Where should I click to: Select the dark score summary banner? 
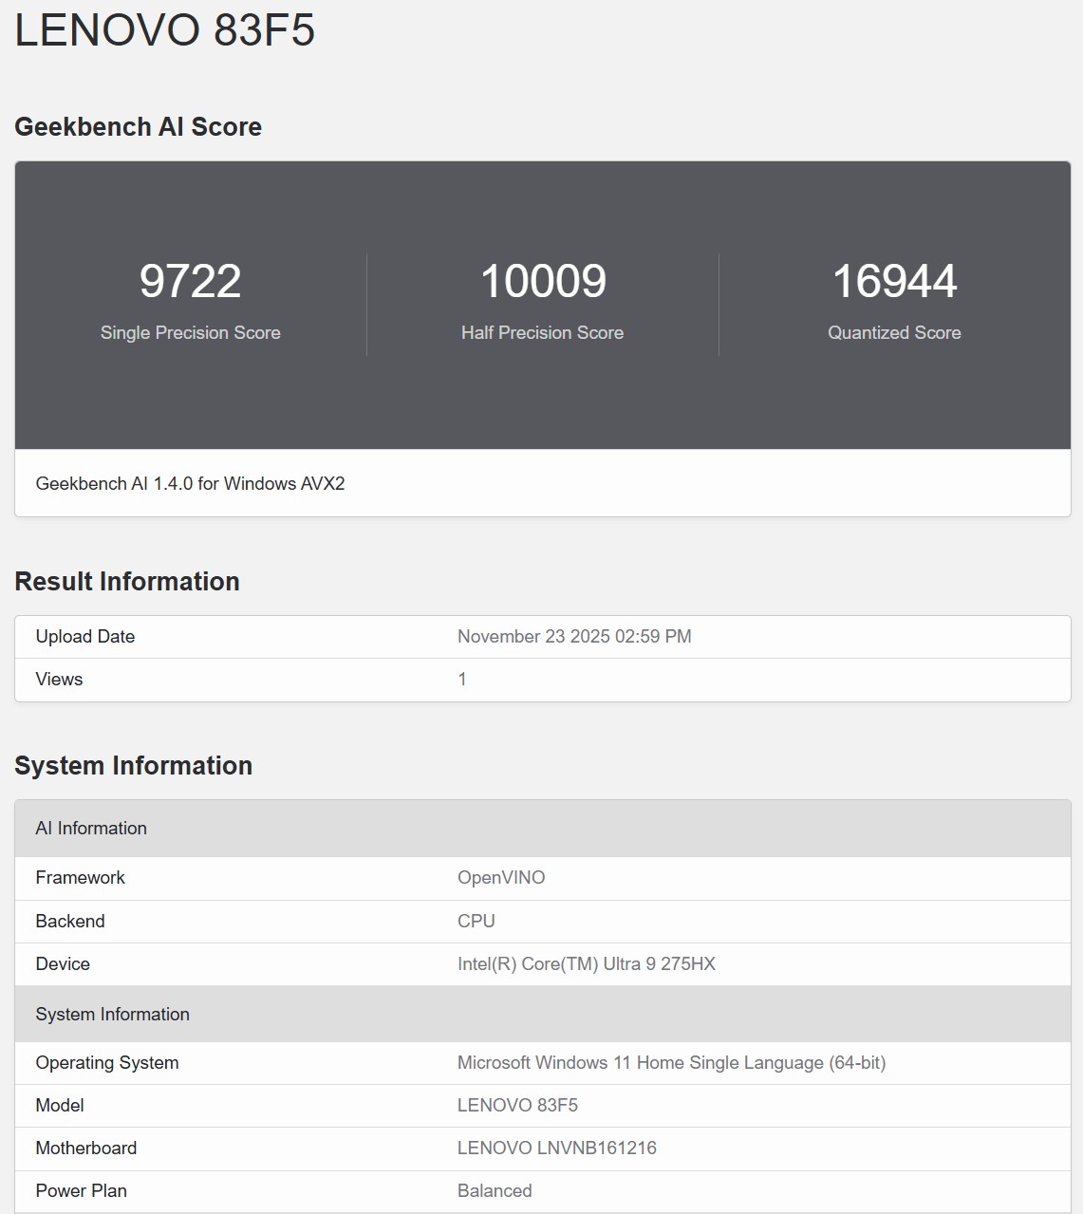(541, 306)
